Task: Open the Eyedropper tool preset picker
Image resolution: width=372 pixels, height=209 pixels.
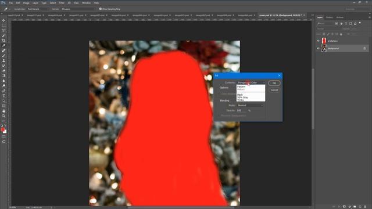Action: coord(6,9)
